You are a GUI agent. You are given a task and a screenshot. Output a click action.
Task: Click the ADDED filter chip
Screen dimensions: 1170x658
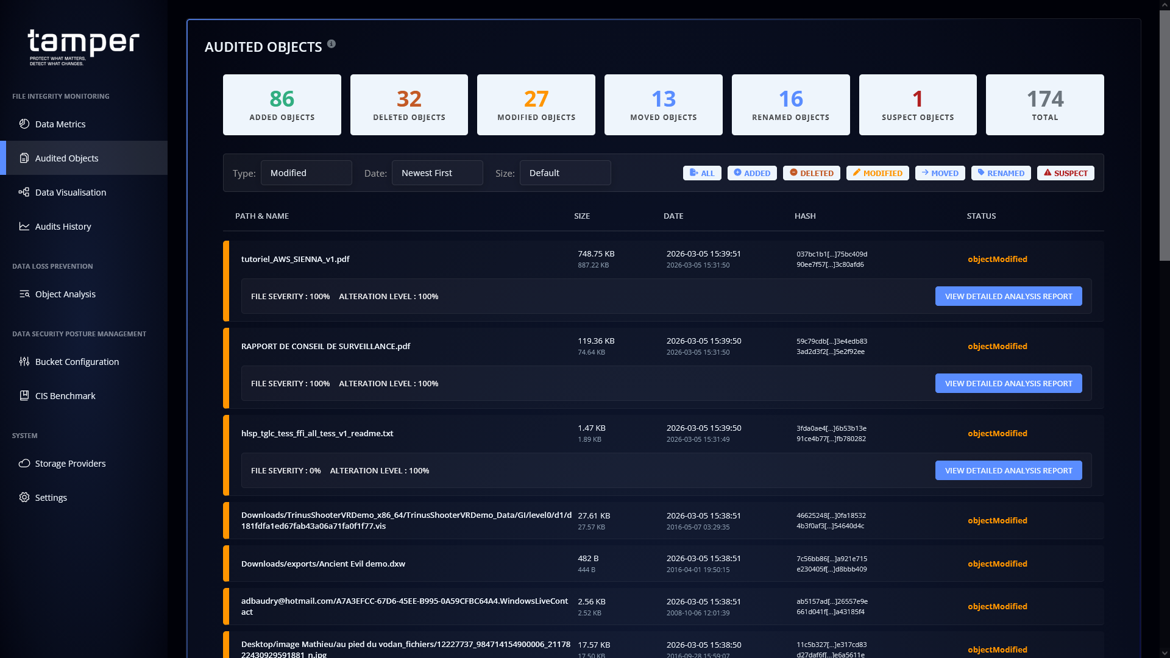point(751,173)
